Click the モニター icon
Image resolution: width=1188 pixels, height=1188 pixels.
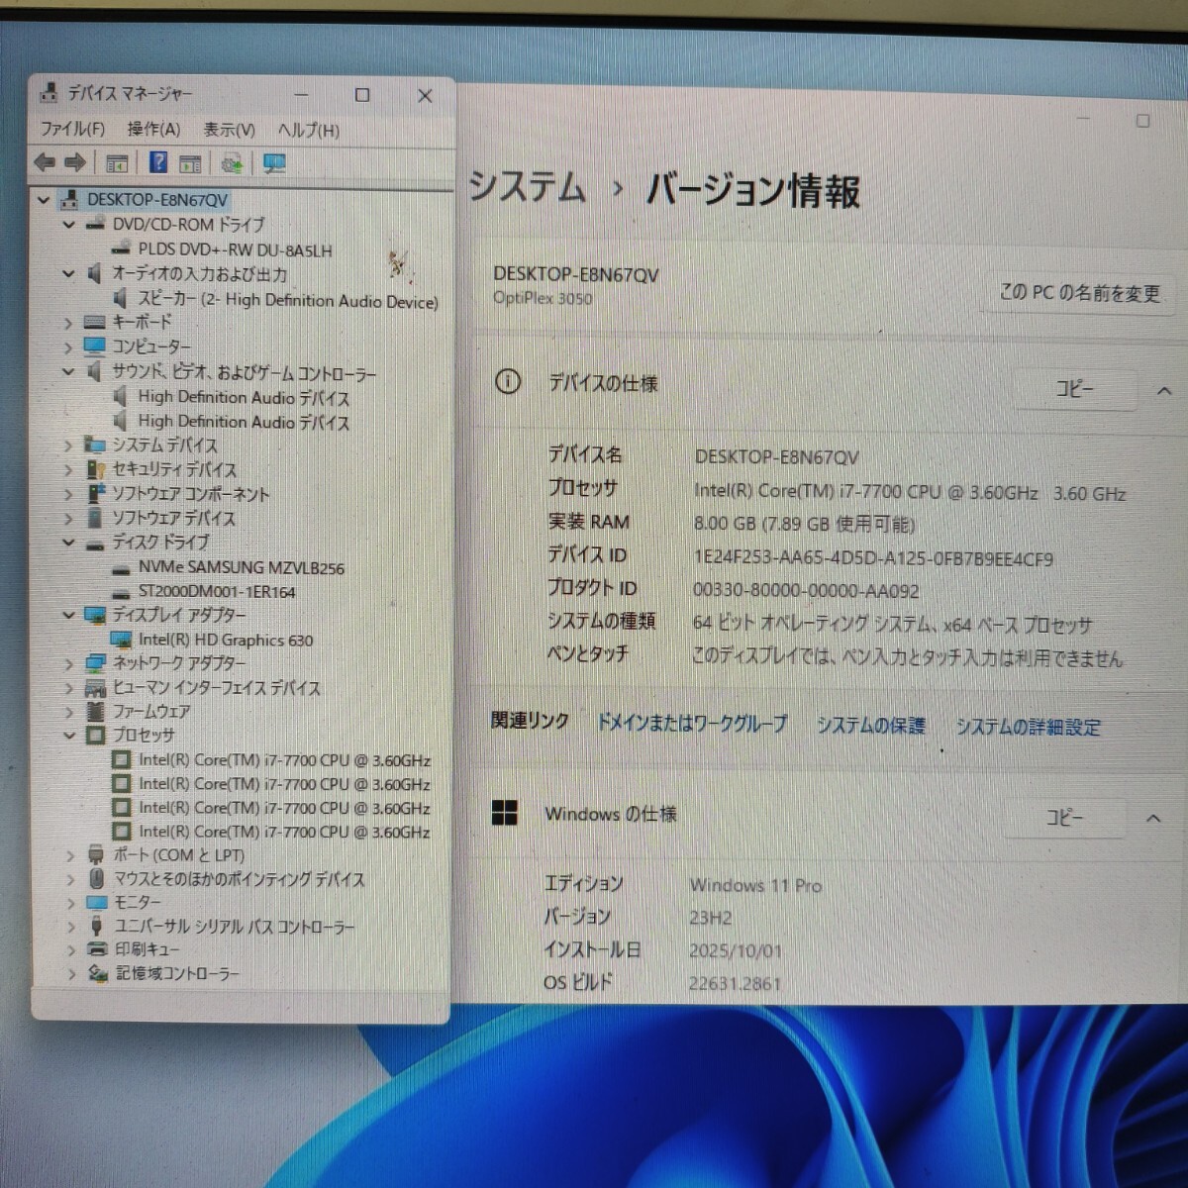(96, 903)
